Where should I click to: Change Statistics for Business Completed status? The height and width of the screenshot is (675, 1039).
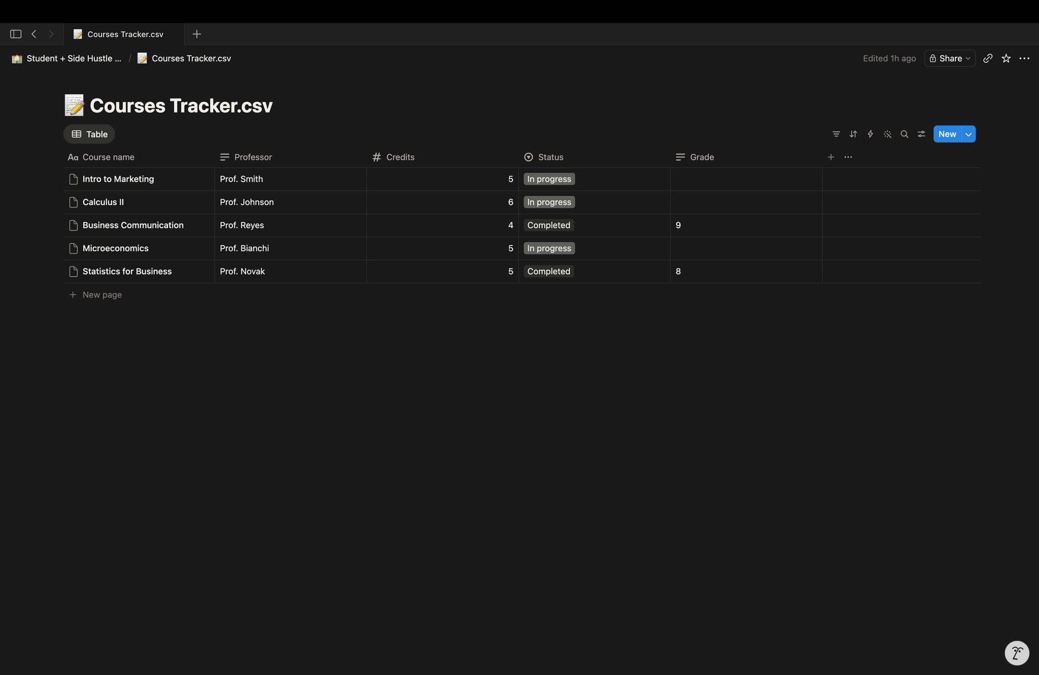(x=548, y=271)
